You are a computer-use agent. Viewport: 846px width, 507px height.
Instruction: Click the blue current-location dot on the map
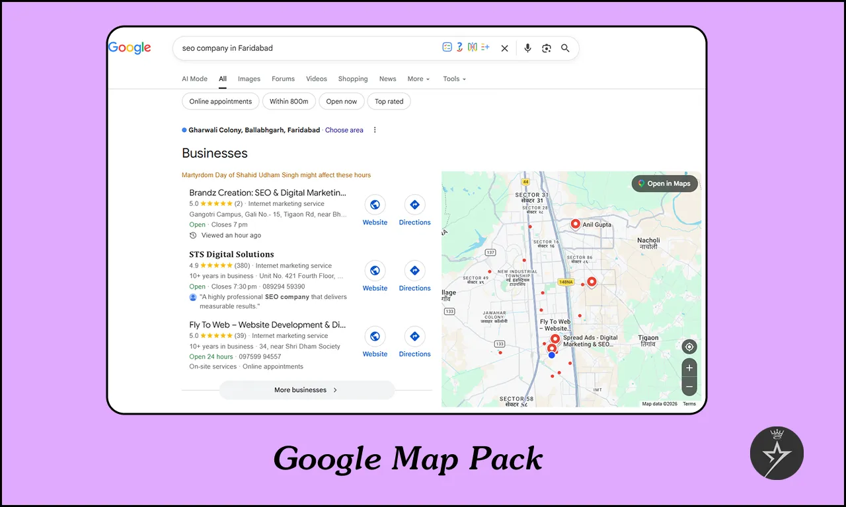[x=552, y=355]
